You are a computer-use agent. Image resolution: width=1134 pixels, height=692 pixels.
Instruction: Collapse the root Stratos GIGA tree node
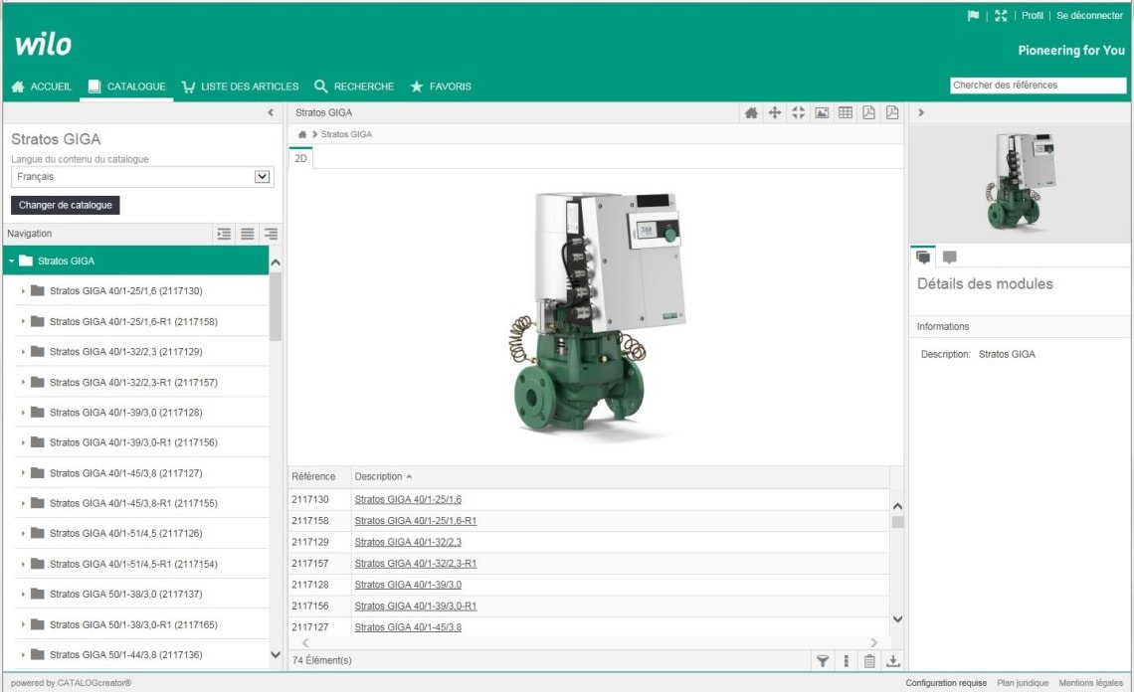click(x=12, y=261)
